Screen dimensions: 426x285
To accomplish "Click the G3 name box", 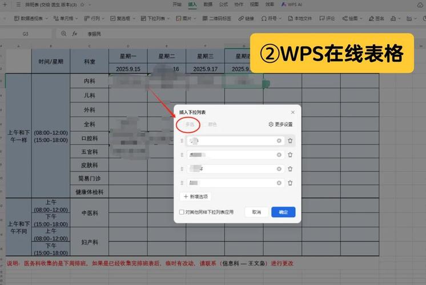I will [x=26, y=34].
